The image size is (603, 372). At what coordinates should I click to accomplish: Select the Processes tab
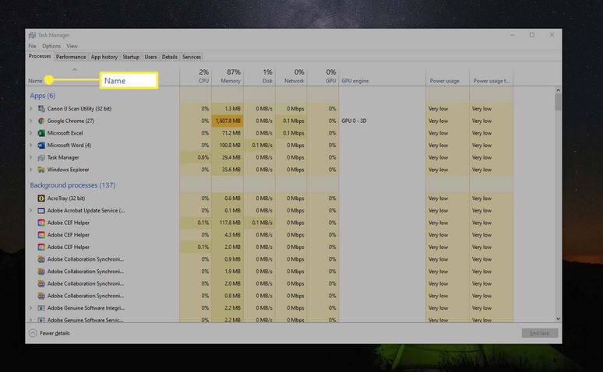coord(40,56)
